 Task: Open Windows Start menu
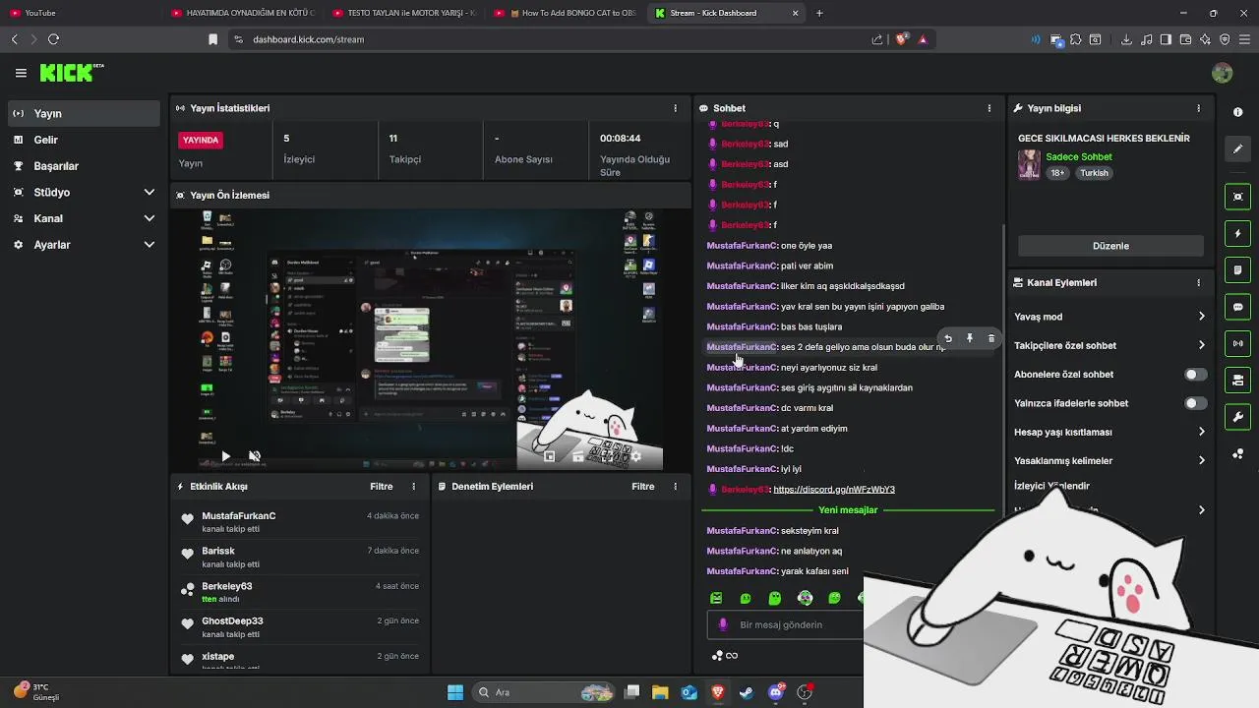pos(455,692)
